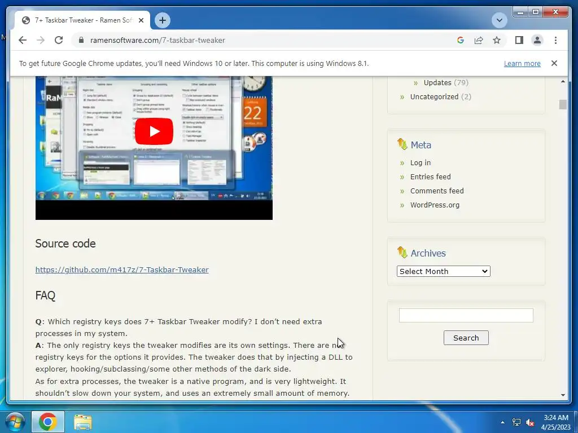Image resolution: width=578 pixels, height=433 pixels.
Task: Click the Search button
Action: (x=466, y=338)
